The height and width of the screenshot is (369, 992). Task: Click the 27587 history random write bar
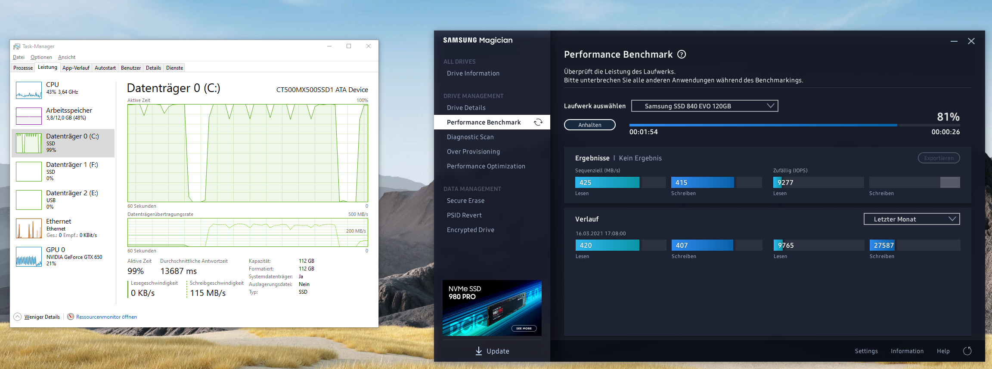point(915,245)
